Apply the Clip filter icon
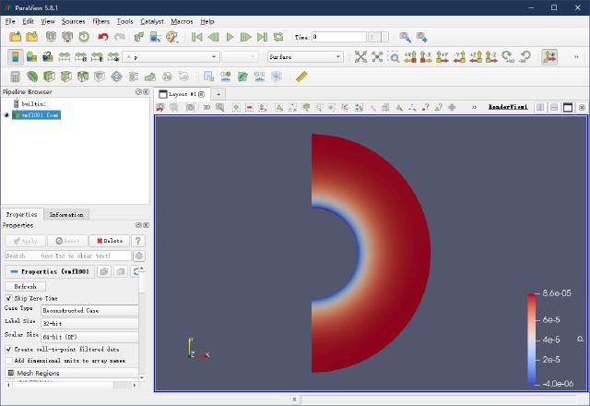Image resolution: width=590 pixels, height=406 pixels. click(x=49, y=77)
